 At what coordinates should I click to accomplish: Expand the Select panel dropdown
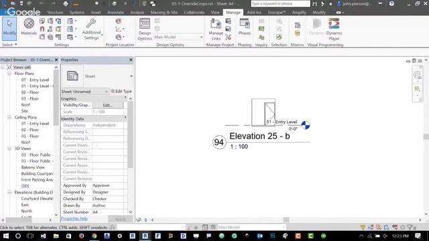tap(9, 45)
